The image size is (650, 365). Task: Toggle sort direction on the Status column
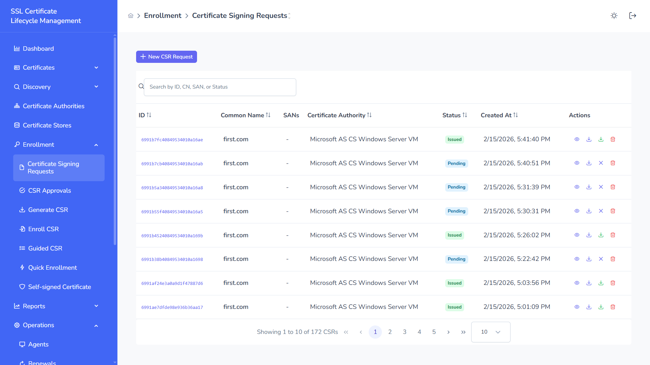(464, 115)
